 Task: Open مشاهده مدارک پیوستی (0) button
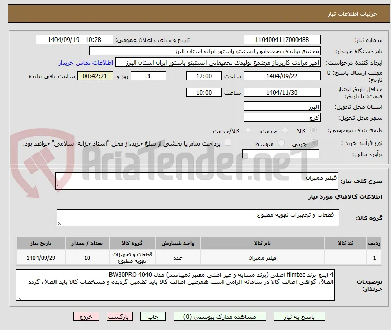pyautogui.click(x=220, y=316)
